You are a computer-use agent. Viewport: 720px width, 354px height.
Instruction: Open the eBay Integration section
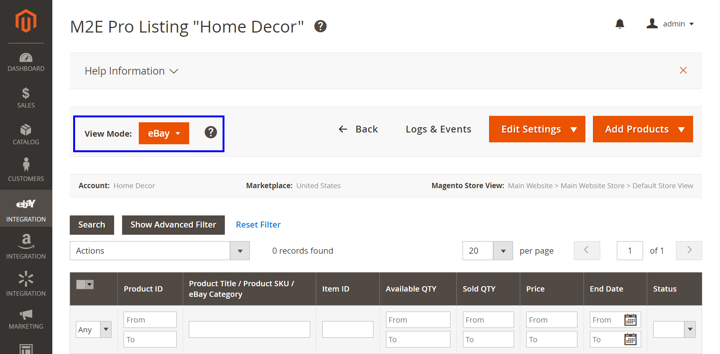tap(26, 209)
